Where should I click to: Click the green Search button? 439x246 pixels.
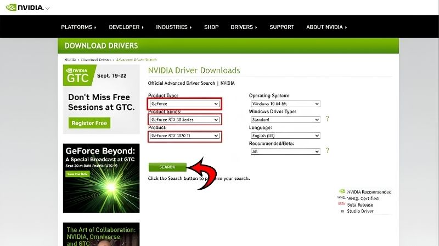click(x=167, y=167)
